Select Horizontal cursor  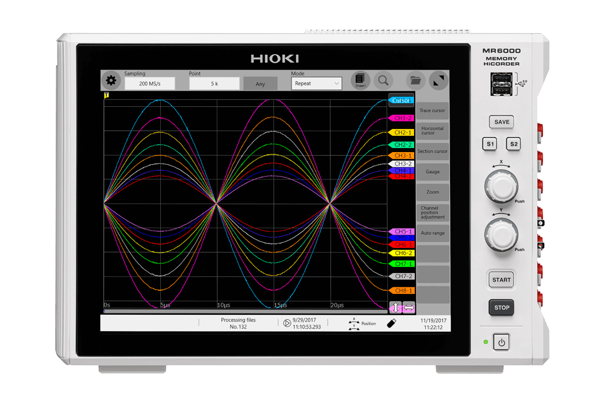pyautogui.click(x=432, y=131)
